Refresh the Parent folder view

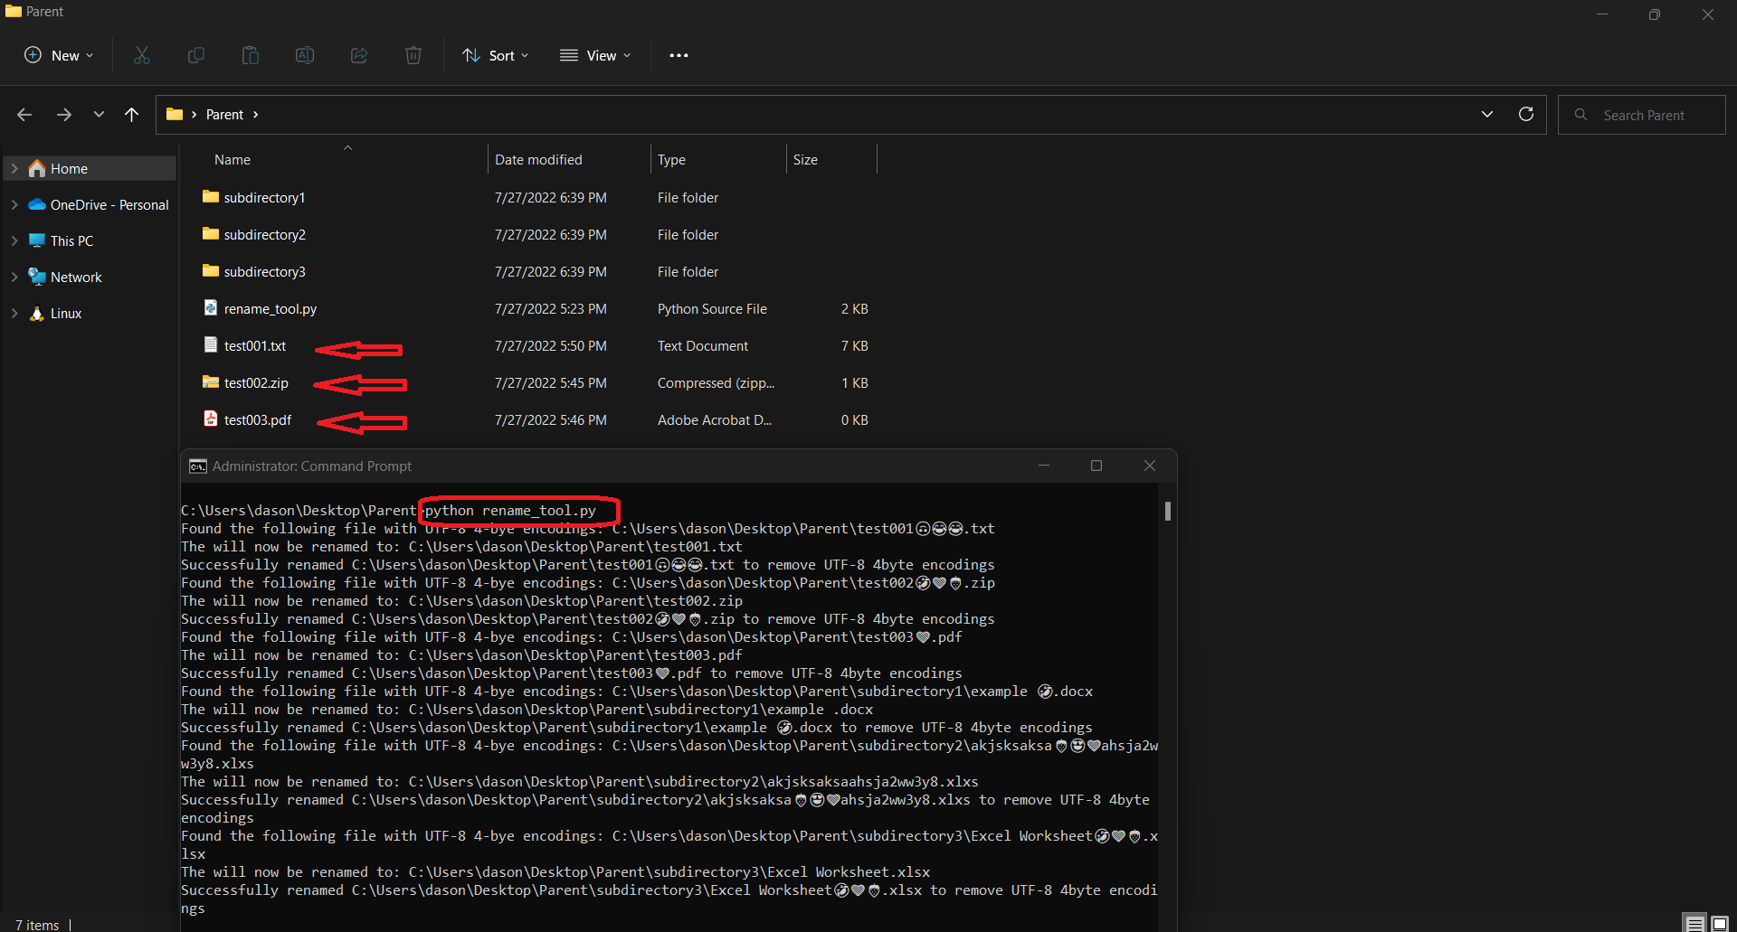tap(1526, 114)
